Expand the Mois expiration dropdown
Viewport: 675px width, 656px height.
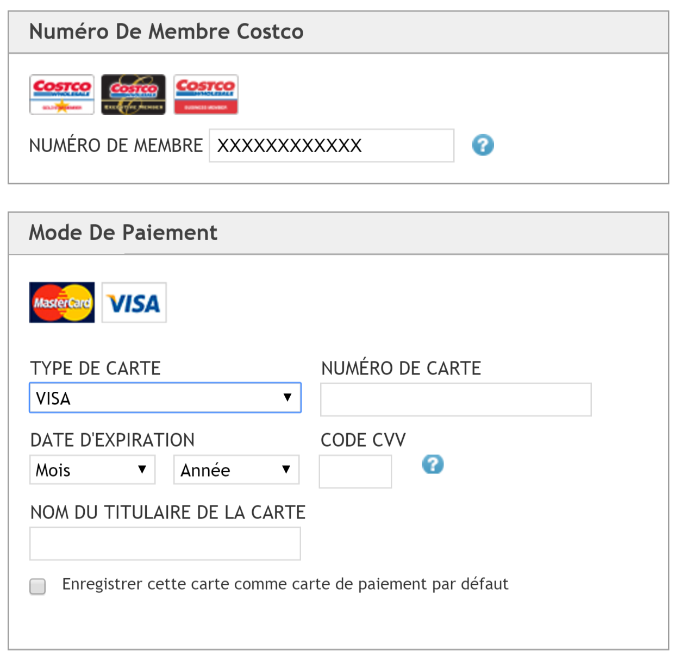tap(92, 470)
